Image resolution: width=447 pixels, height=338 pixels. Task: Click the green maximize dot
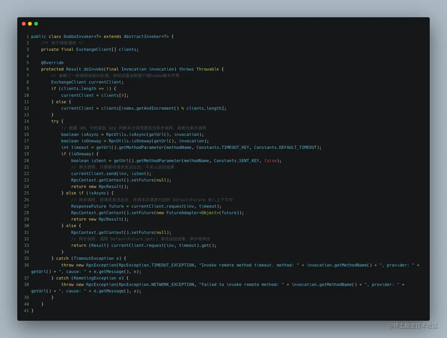(36, 24)
